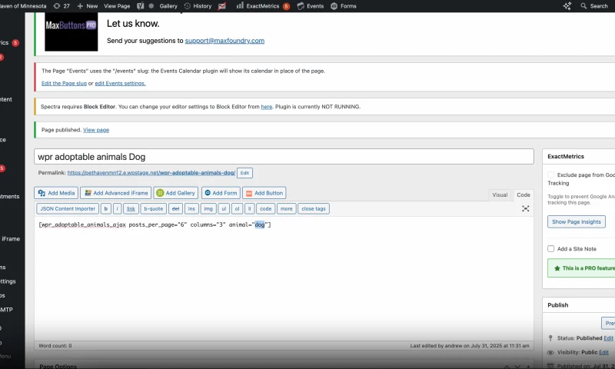
Task: Check the Add a Site Note box
Action: pyautogui.click(x=551, y=248)
